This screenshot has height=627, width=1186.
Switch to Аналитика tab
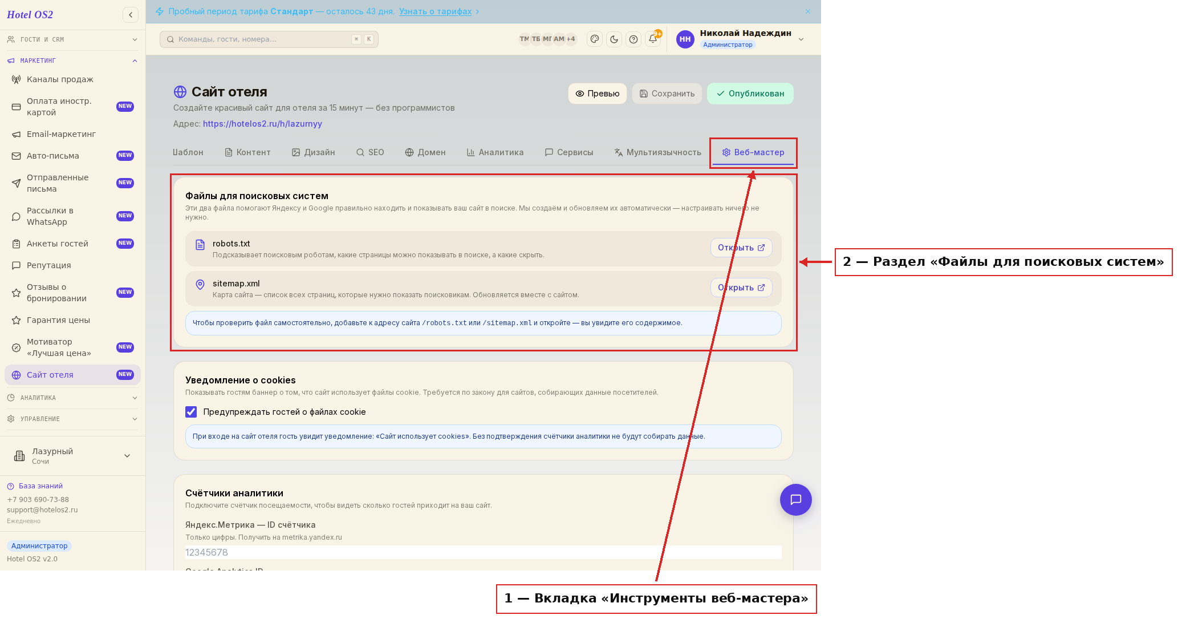click(495, 152)
